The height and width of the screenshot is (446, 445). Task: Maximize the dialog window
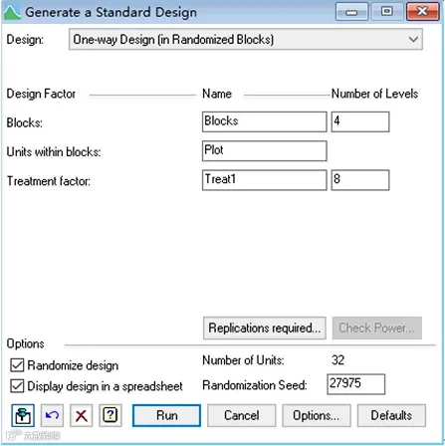pos(387,12)
